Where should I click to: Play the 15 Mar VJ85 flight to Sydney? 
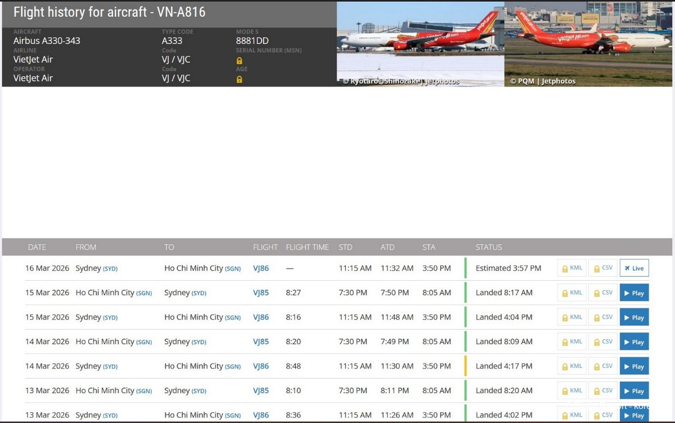(634, 293)
